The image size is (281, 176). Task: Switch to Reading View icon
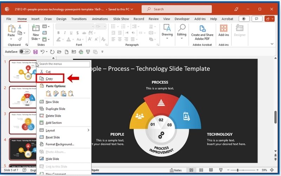(211, 170)
